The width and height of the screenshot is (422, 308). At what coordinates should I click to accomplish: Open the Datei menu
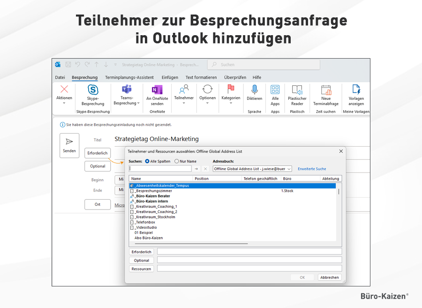point(60,77)
